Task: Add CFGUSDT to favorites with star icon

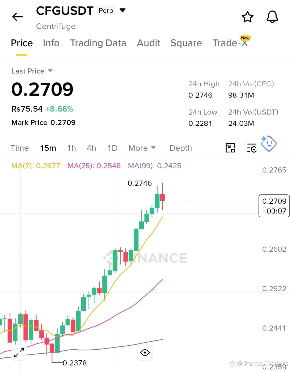Action: (x=247, y=17)
